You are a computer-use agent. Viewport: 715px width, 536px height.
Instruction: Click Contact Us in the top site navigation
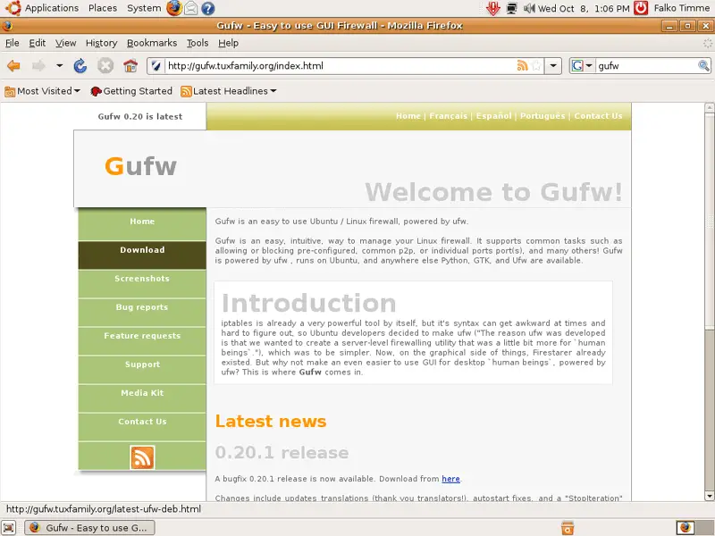[598, 116]
